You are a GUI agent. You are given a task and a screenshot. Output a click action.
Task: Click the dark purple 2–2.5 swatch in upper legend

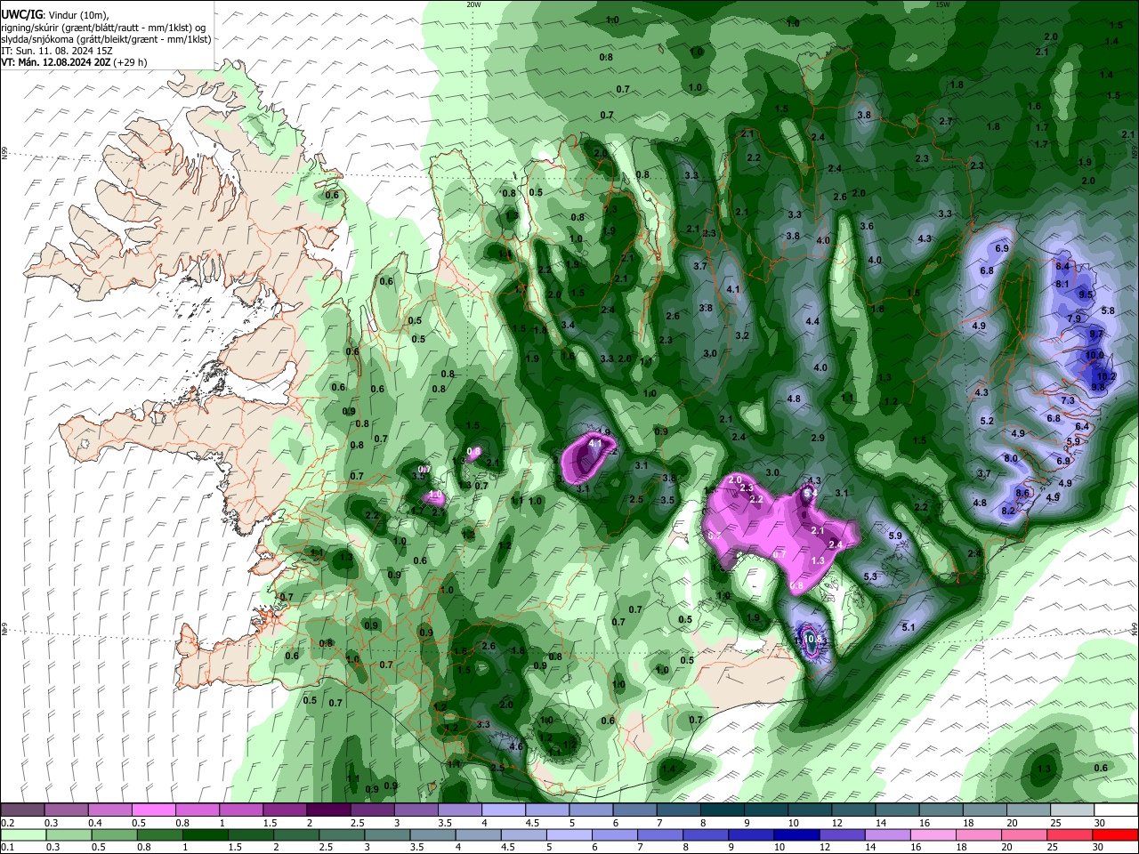[x=327, y=810]
